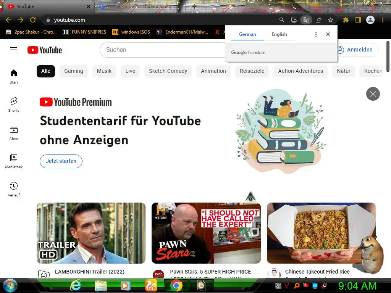Select the Animation filter chip
The image size is (391, 293).
pyautogui.click(x=213, y=71)
